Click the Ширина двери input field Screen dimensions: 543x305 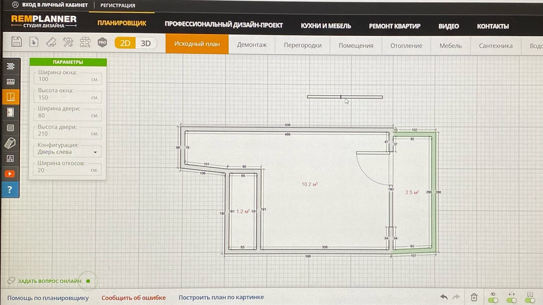(x=68, y=115)
